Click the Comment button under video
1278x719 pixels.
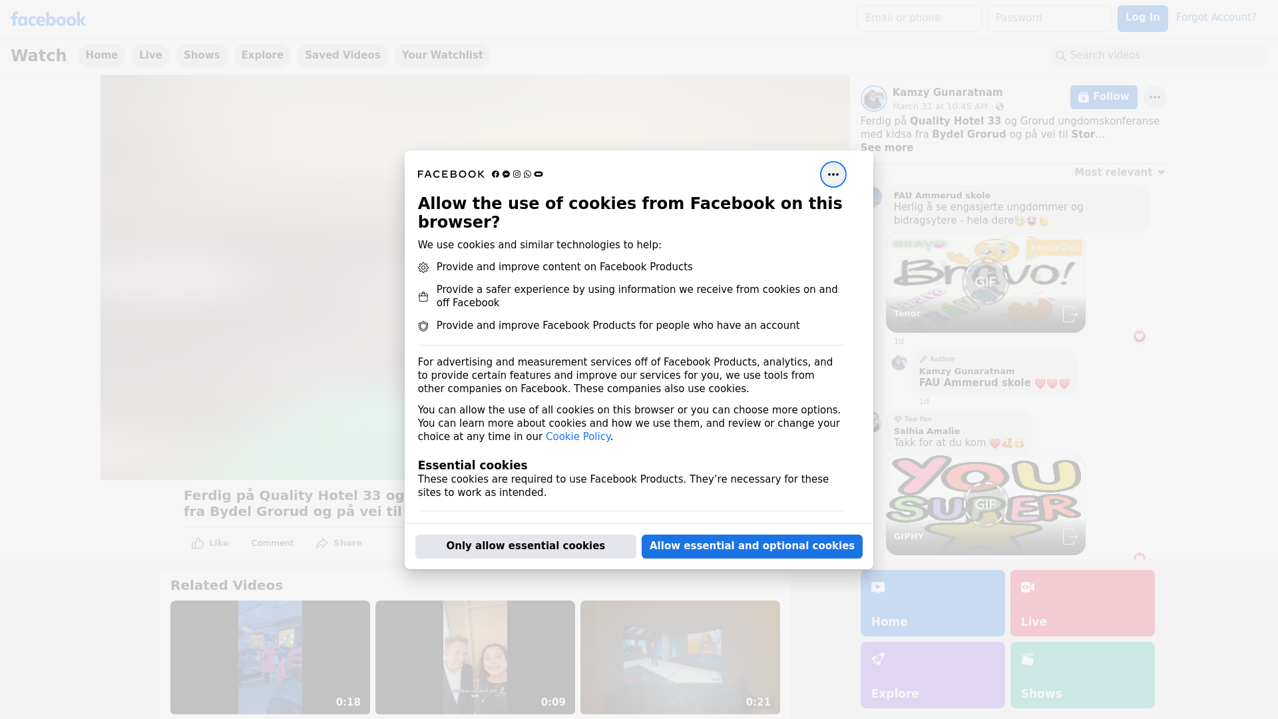pos(272,543)
